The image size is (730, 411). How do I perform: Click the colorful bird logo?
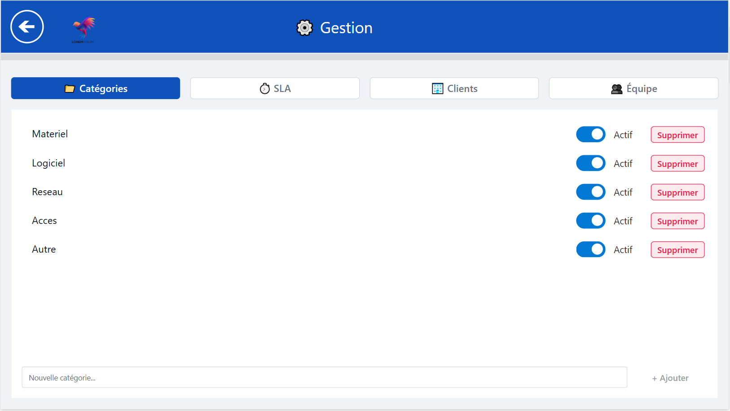[84, 29]
